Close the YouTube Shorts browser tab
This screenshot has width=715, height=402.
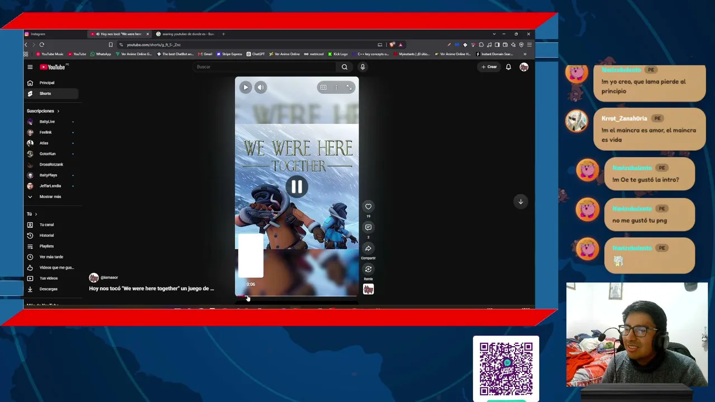pyautogui.click(x=147, y=34)
